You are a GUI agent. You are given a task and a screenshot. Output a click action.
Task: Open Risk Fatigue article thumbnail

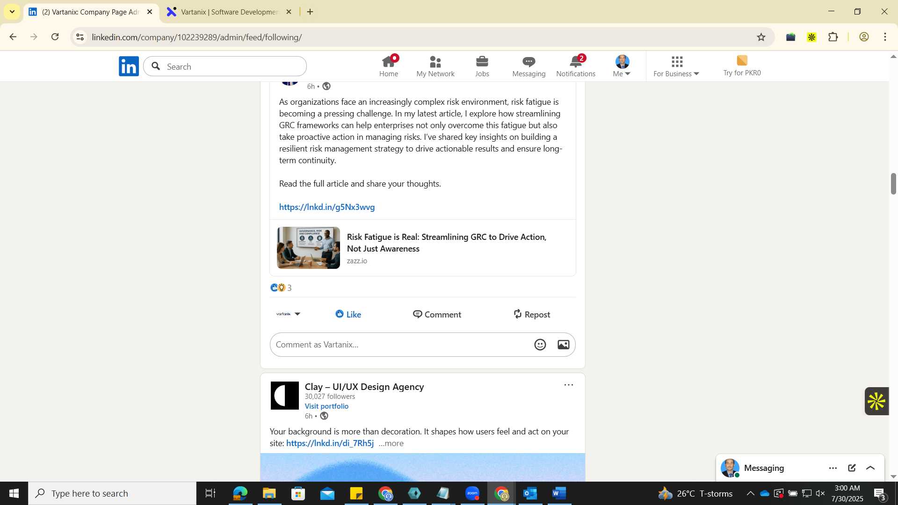[309, 248]
